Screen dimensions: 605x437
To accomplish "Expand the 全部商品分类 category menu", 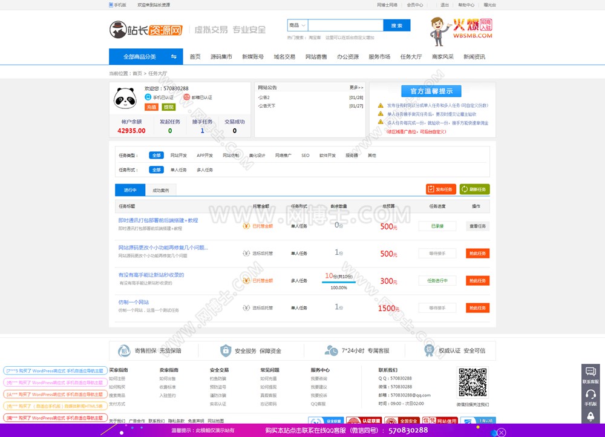I will [x=146, y=57].
